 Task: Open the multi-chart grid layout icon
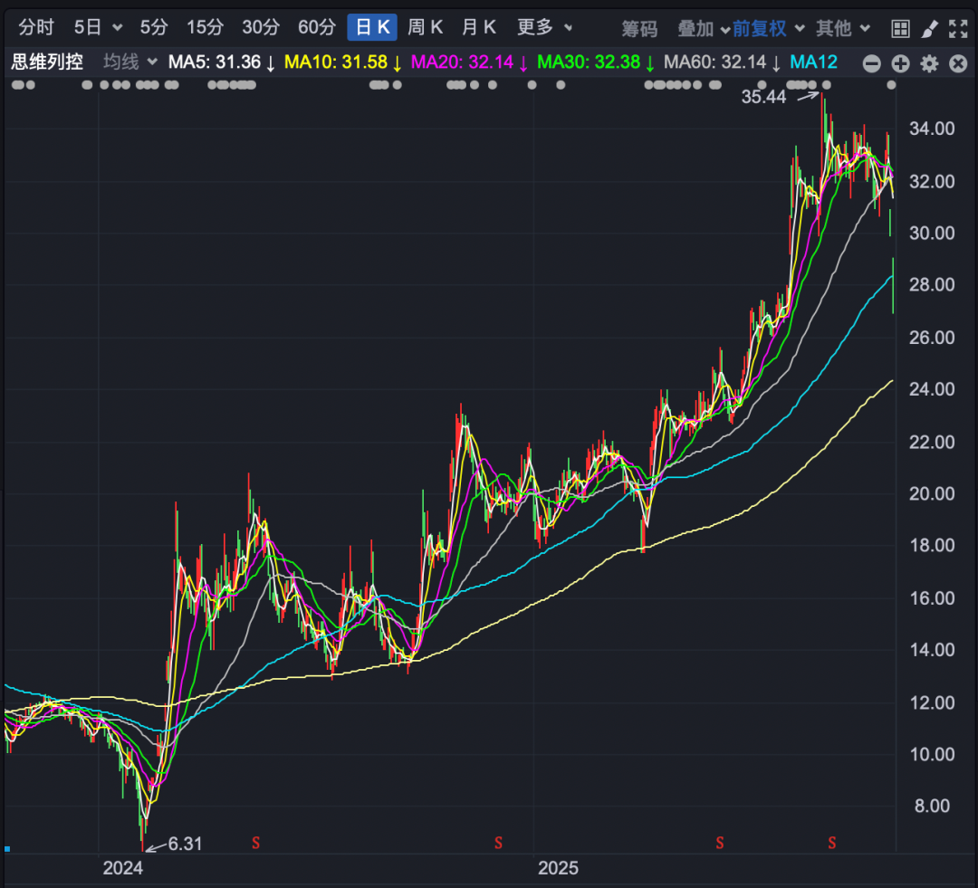(x=900, y=29)
